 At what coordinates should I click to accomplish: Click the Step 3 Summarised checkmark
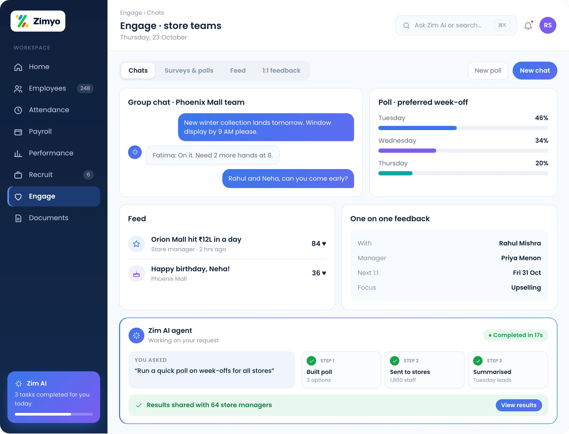point(478,361)
